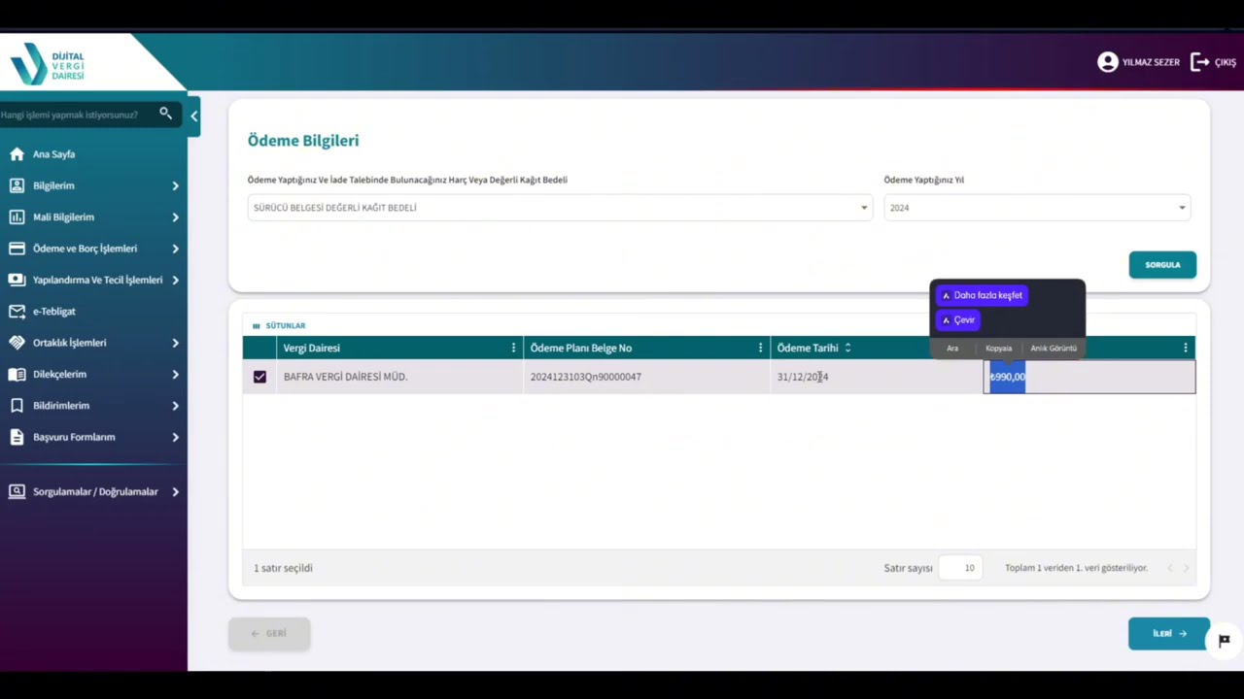Image resolution: width=1244 pixels, height=699 pixels.
Task: Click the search magnifier icon in sidebar
Action: click(166, 114)
